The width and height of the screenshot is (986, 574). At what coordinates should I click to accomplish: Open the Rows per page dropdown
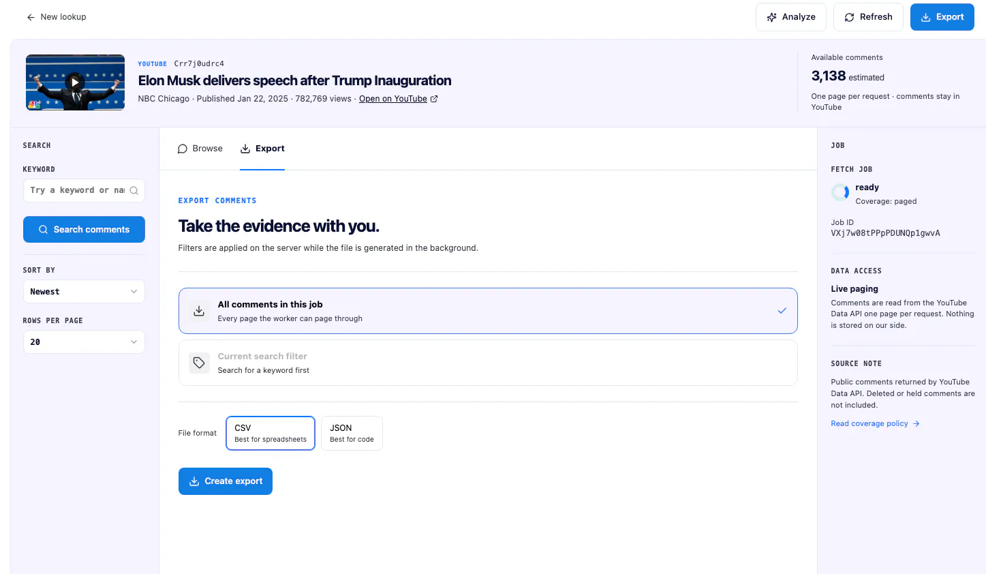pyautogui.click(x=84, y=342)
